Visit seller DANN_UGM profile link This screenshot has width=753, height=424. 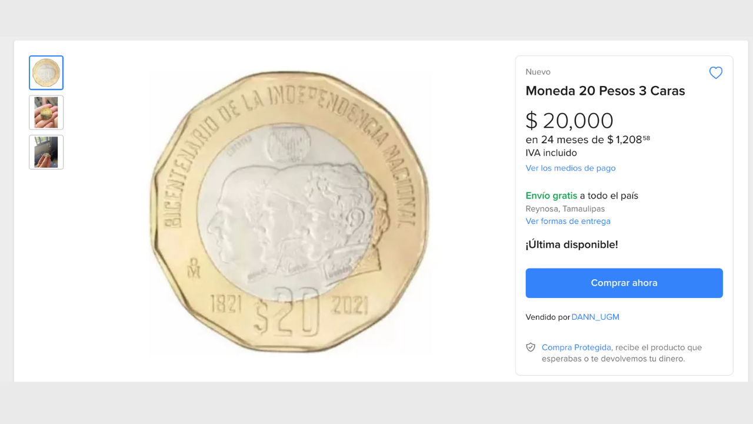(x=595, y=317)
